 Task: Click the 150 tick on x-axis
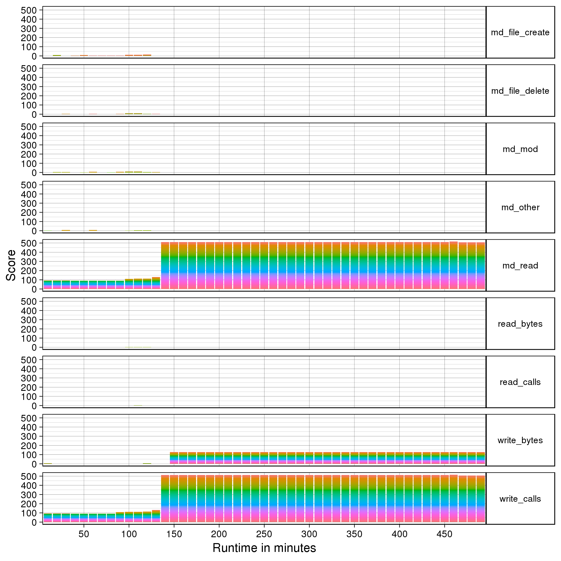click(174, 534)
